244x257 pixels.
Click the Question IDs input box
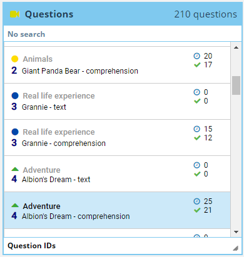coord(123,246)
